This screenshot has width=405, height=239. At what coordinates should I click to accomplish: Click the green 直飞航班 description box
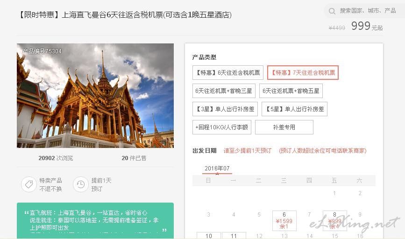click(95, 221)
